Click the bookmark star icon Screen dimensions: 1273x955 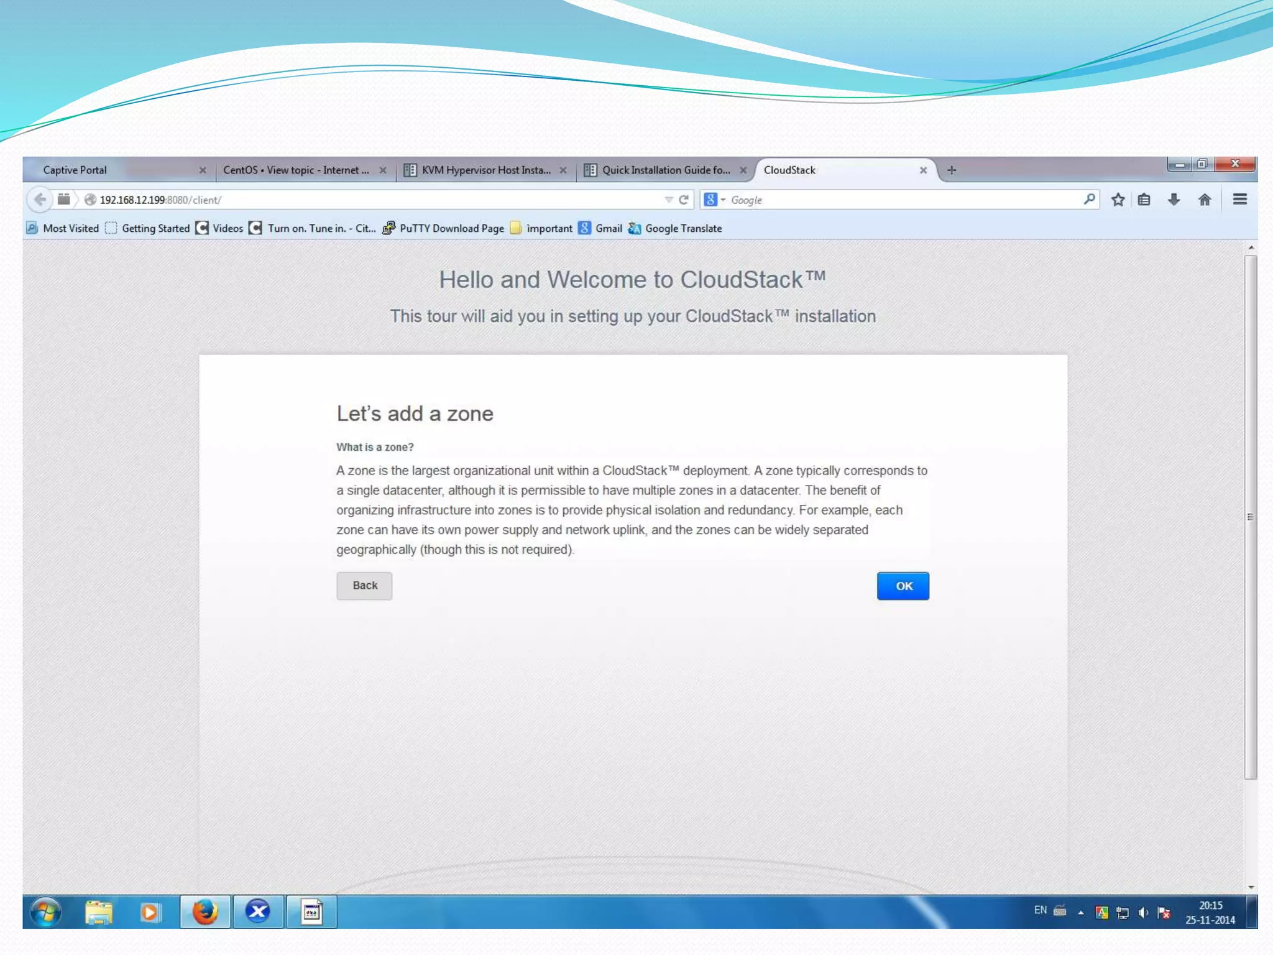coord(1118,200)
